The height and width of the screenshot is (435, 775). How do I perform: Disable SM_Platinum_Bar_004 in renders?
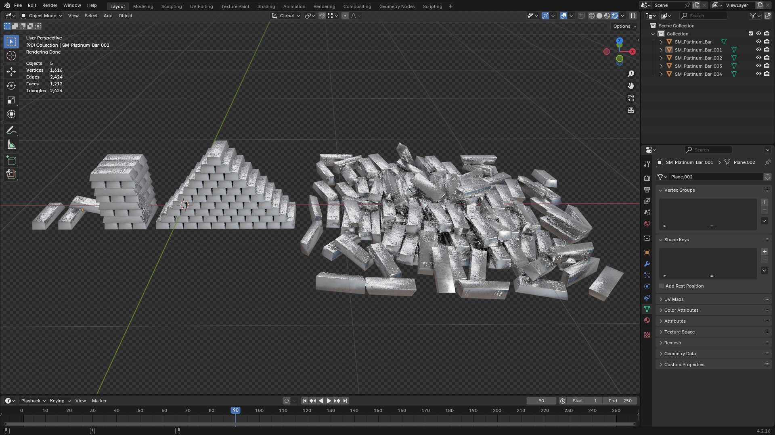point(767,74)
